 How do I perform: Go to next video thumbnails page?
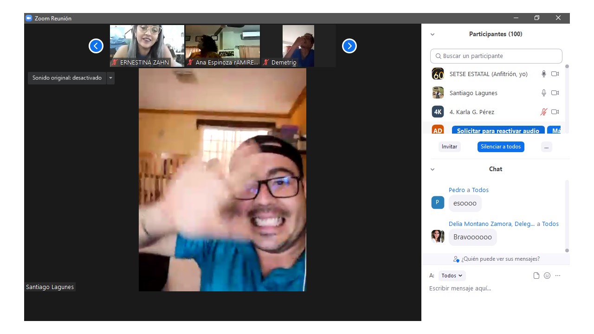coord(349,46)
